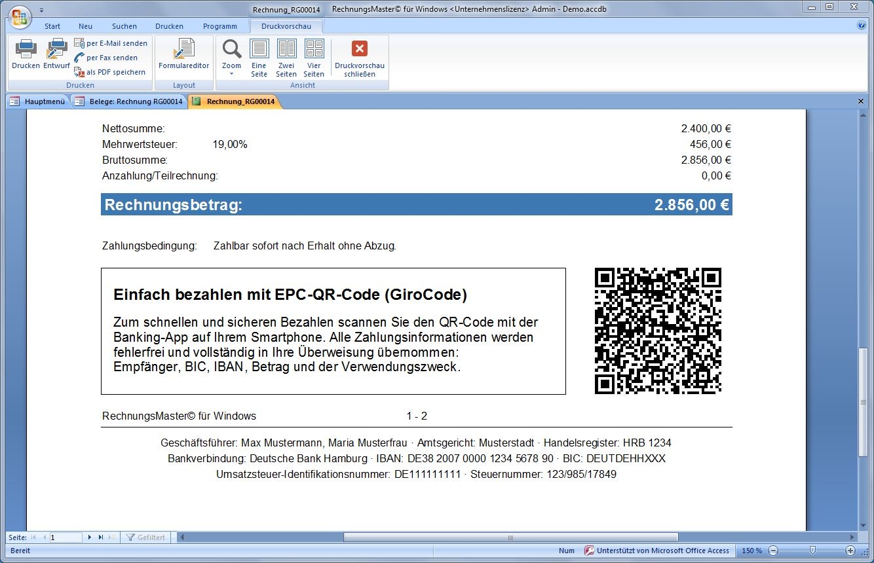Click the zoom slider handle

coord(812,551)
